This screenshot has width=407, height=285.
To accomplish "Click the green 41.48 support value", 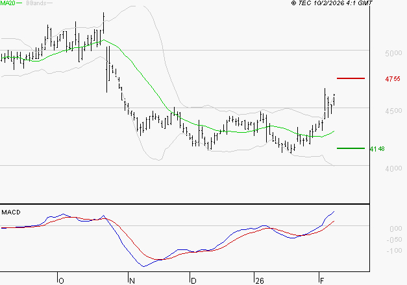I will tap(377, 149).
